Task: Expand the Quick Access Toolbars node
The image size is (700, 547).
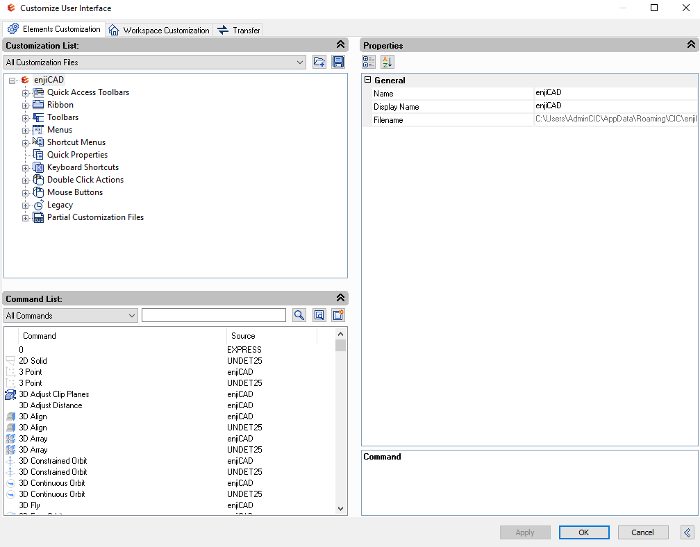Action: click(x=26, y=93)
